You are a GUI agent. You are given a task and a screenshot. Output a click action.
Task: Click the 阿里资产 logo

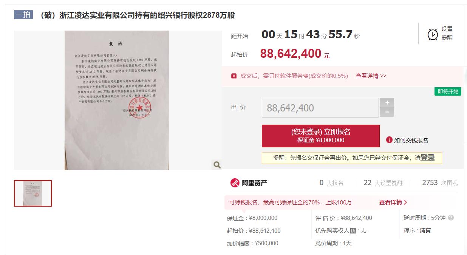[249, 183]
